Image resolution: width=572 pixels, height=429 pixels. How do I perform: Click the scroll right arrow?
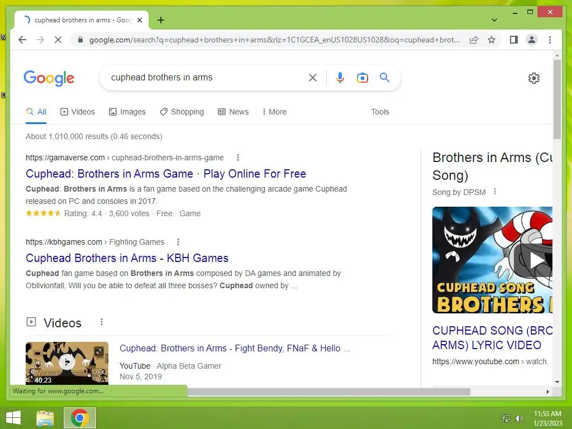pos(547,392)
